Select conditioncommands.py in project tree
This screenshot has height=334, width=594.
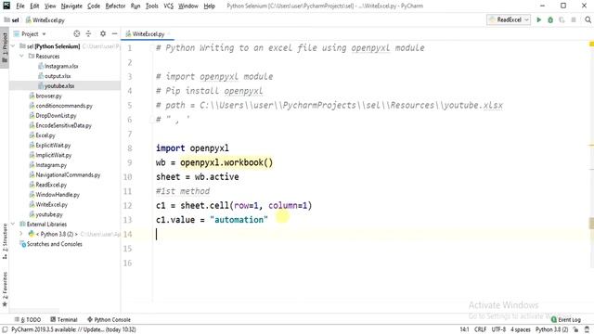click(60, 106)
